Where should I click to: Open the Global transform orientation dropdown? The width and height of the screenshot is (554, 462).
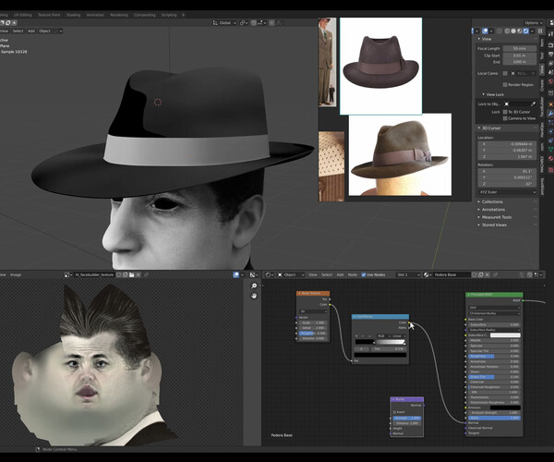pos(224,22)
